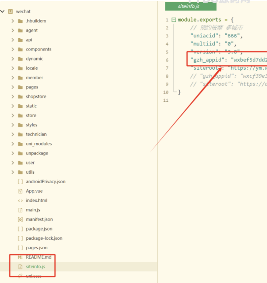
Task: Click the androidPrivacy.json file icon
Action: [20, 181]
